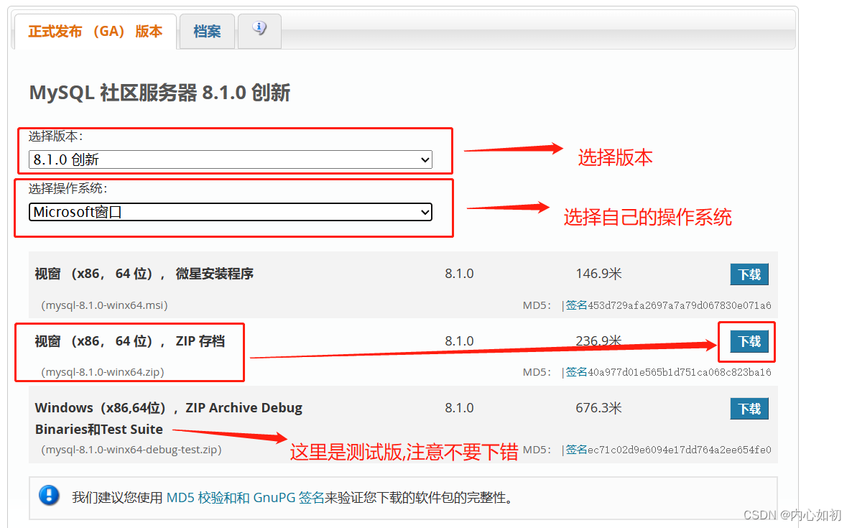Click MD5 hash 40a977d01e565b1d751ca068c823ba16
Screen dimensions: 852x528
pos(679,372)
